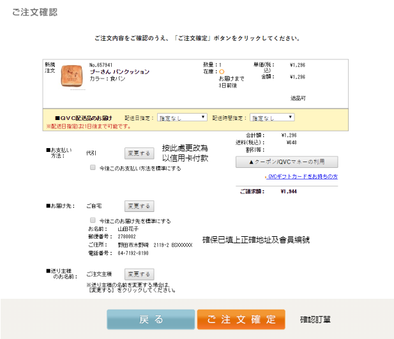394x339 pixels.
Task: Check 今後このお届け先を標準にする box
Action: point(93,220)
